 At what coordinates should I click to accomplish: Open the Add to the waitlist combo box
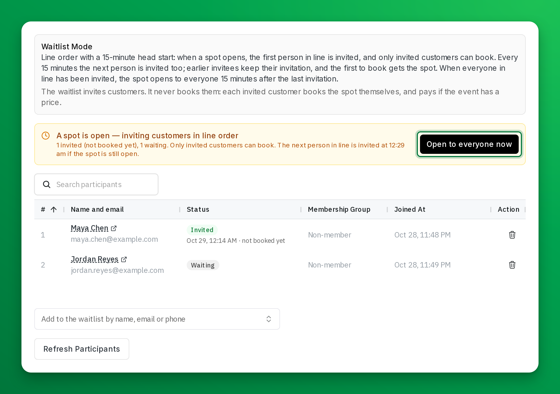pos(157,319)
